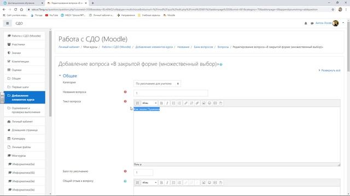Bookmark this page with the star icon
350x196 pixels.
(x=333, y=10)
